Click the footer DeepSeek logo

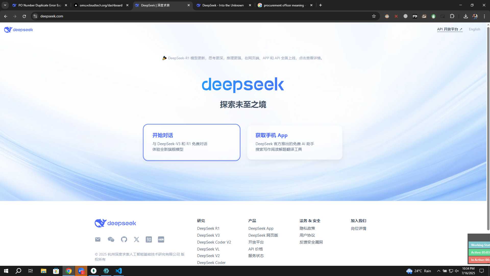pos(115,223)
